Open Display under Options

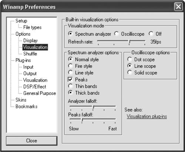click(x=30, y=40)
